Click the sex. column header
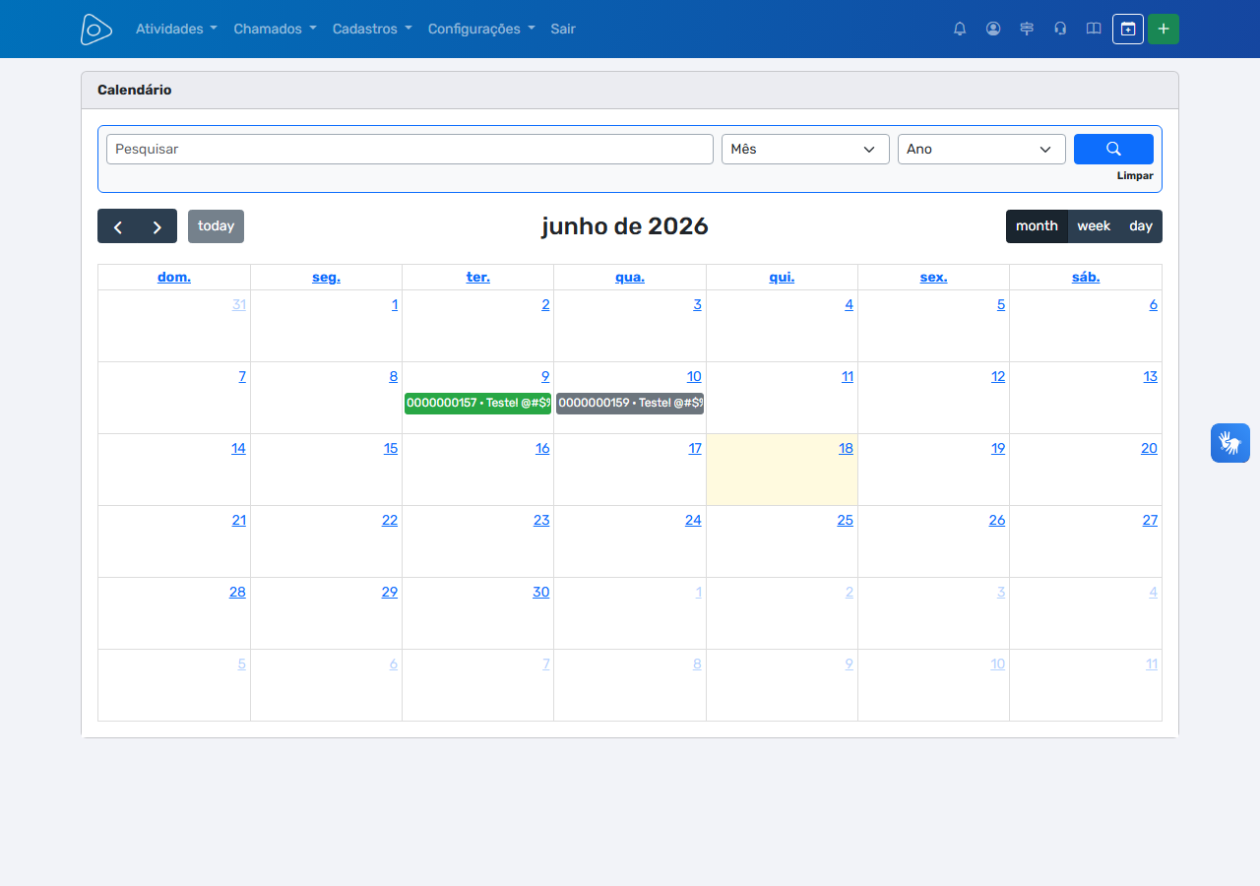The height and width of the screenshot is (886, 1260). pyautogui.click(x=933, y=278)
